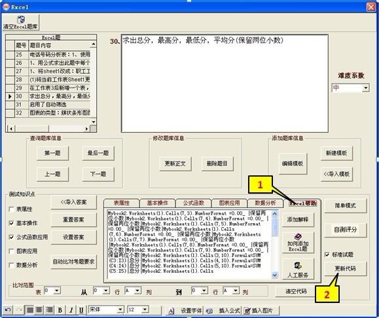Go to 第一题 first question
Image resolution: width=379 pixels, height=318 pixels.
pos(52,153)
